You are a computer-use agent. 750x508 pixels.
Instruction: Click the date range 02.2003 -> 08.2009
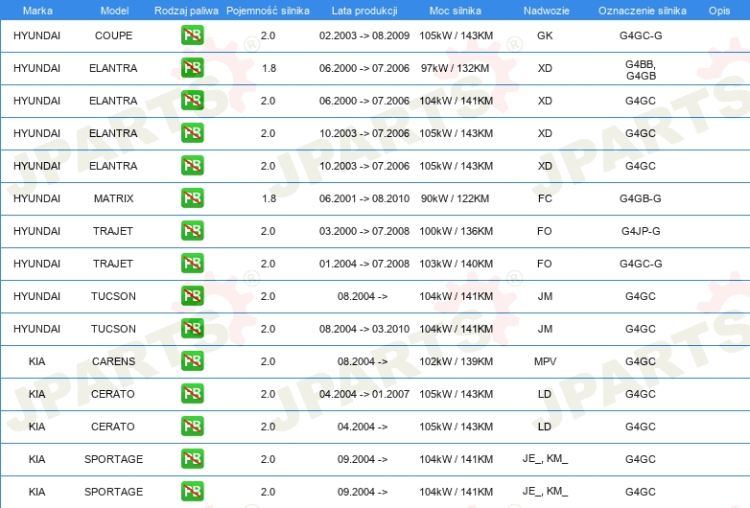(364, 35)
